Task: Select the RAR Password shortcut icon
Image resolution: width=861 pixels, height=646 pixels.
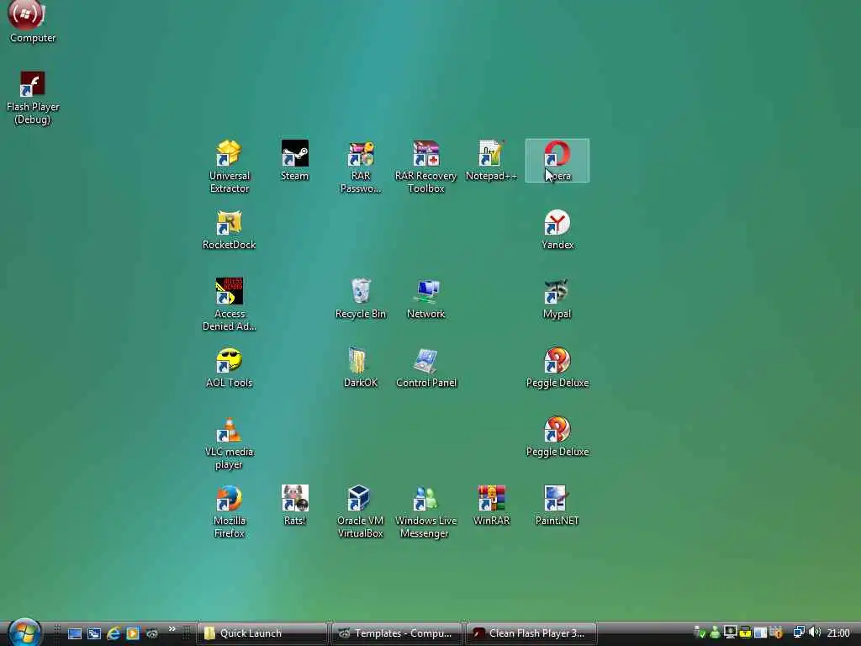Action: pos(361,167)
